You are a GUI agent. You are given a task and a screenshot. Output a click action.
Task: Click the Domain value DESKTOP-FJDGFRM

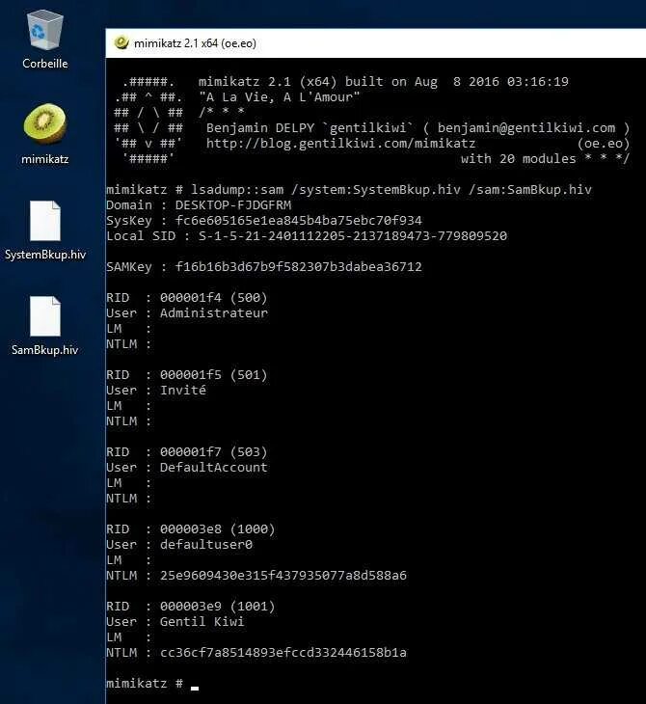pyautogui.click(x=233, y=205)
